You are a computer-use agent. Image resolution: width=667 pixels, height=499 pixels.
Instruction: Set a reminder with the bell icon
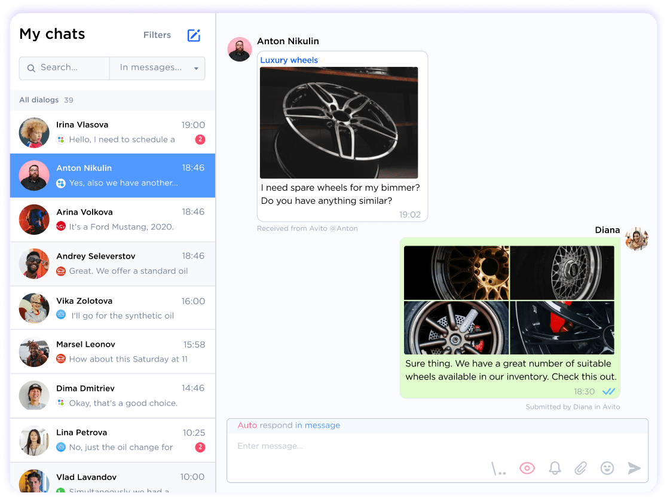click(554, 468)
